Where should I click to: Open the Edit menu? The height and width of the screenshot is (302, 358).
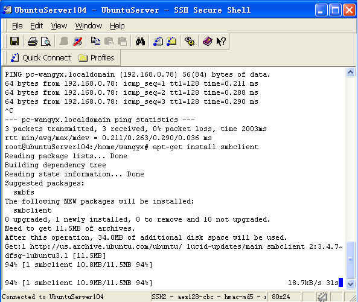(x=37, y=26)
